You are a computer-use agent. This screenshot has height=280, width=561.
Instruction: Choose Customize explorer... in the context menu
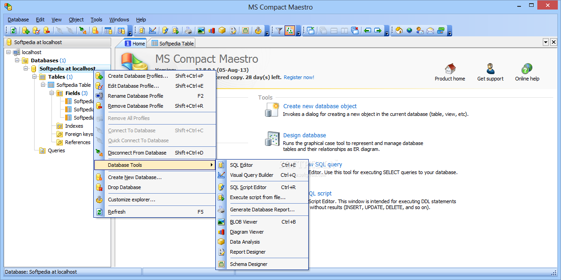pyautogui.click(x=155, y=200)
